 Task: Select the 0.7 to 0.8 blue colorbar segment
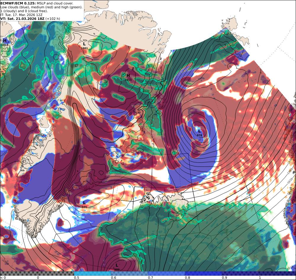point(166,273)
